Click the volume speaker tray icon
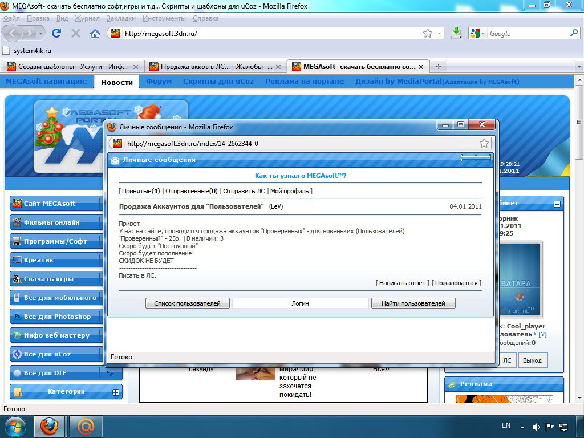584x438 pixels. [x=536, y=427]
